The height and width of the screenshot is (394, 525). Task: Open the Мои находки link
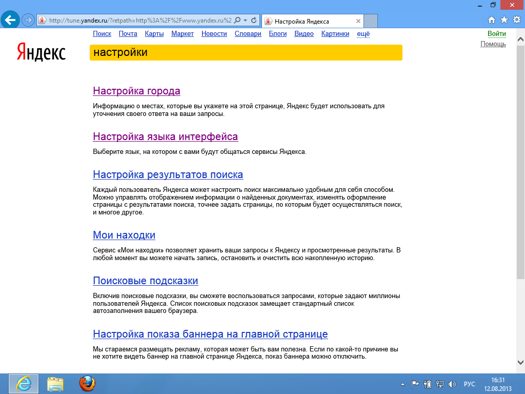124,235
